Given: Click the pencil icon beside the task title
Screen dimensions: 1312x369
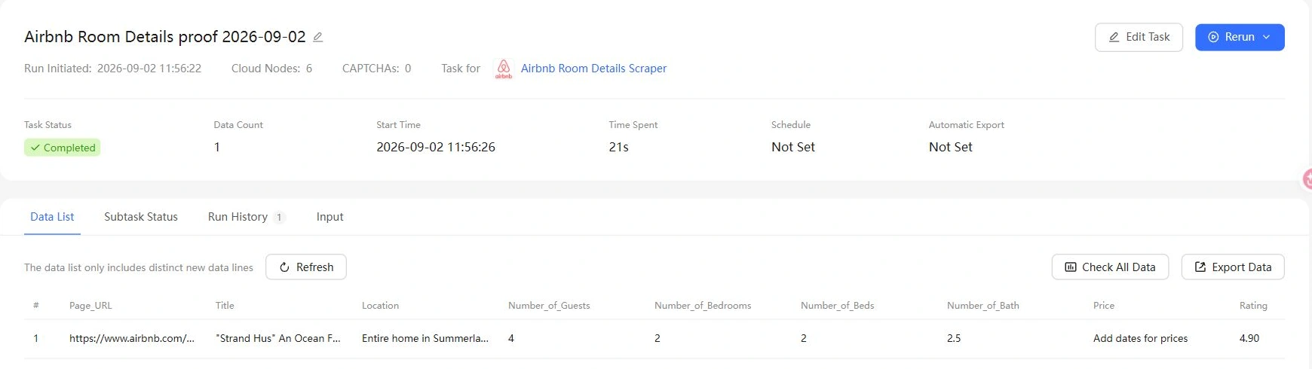Looking at the screenshot, I should click(x=317, y=37).
